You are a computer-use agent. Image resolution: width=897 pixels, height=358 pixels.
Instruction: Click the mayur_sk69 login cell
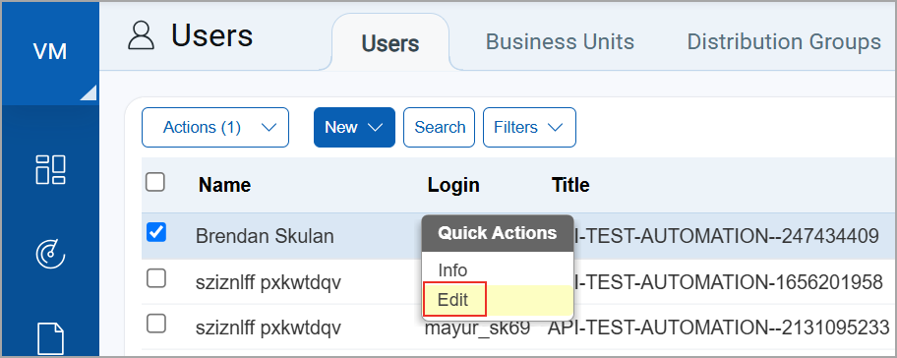tap(477, 328)
